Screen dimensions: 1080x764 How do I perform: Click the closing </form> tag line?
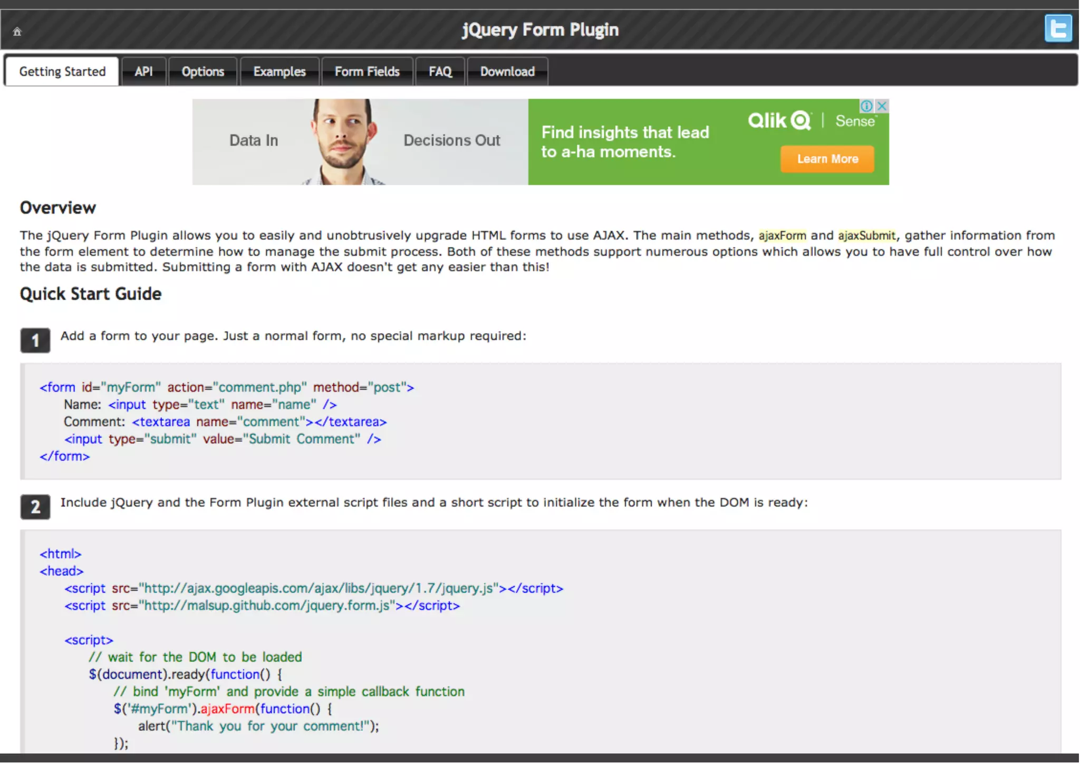click(x=64, y=456)
